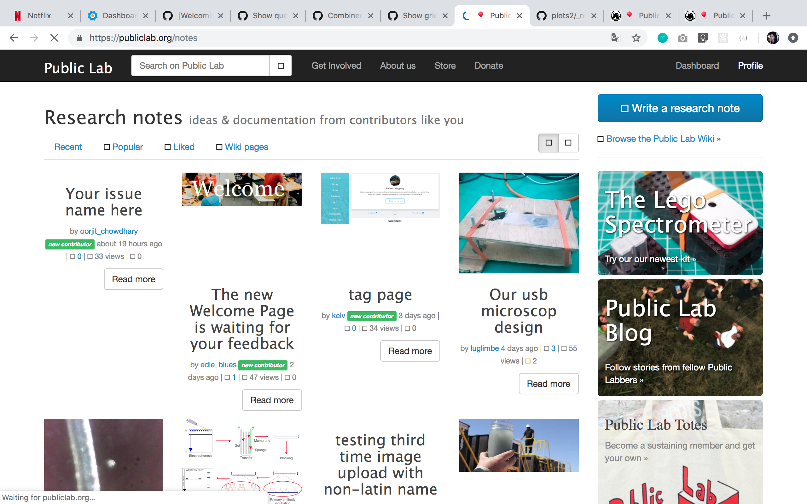Open the gray upload arrow extension icon
807x504 pixels.
793,38
